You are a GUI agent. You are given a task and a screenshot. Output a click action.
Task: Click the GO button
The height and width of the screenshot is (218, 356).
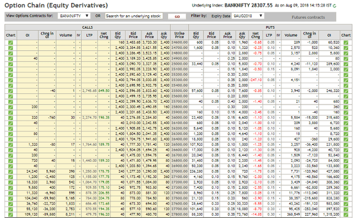[x=177, y=17]
